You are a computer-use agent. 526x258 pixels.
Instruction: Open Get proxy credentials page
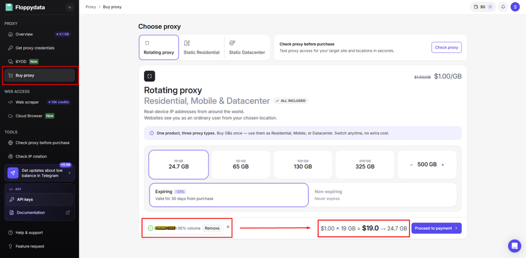(40, 48)
